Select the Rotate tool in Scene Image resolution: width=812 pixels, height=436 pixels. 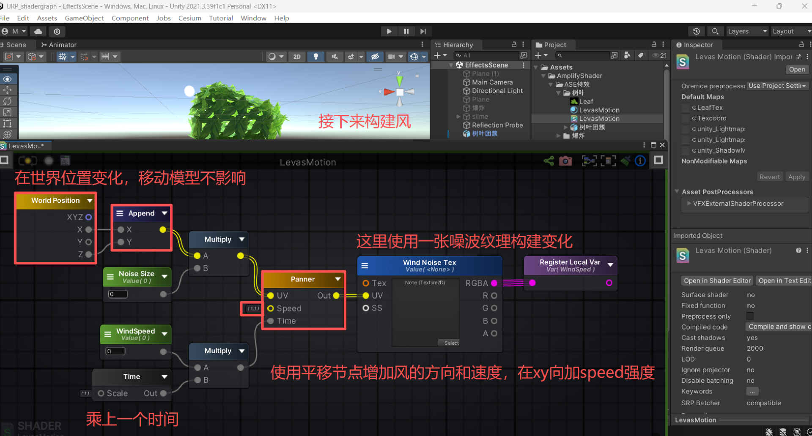click(x=7, y=101)
